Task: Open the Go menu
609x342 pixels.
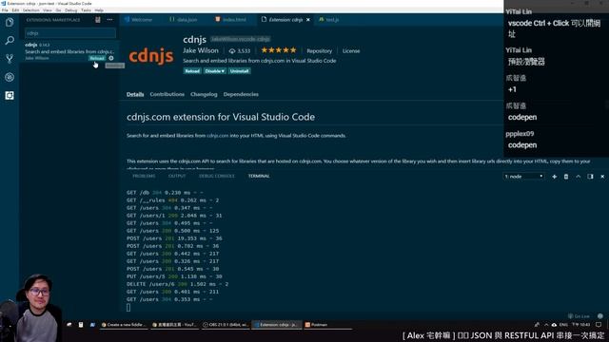Action: click(x=58, y=10)
